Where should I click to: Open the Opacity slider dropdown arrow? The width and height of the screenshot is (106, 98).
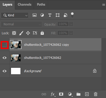(x=71, y=24)
